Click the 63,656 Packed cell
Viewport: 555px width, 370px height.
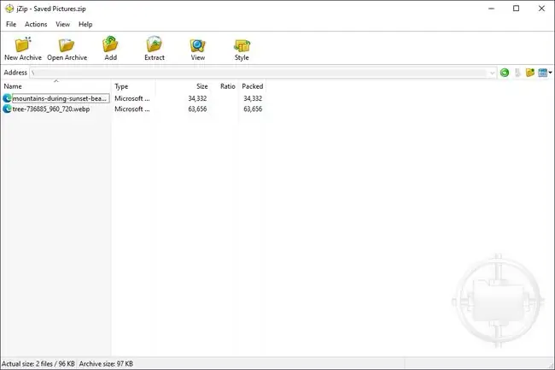[x=253, y=109]
